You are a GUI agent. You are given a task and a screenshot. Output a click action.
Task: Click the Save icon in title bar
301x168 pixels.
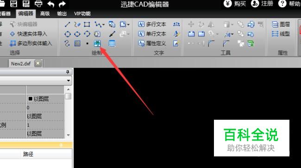coord(13,4)
